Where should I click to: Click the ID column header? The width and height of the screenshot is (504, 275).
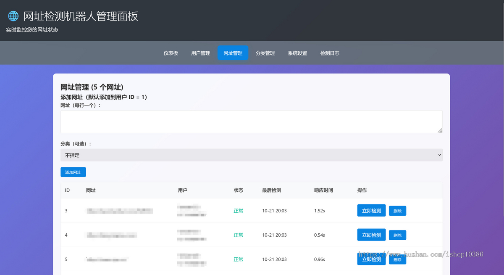click(67, 190)
